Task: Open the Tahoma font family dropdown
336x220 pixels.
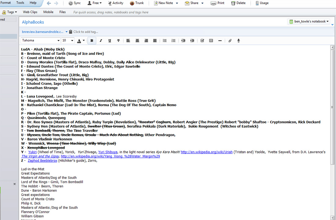Action: 41,41
